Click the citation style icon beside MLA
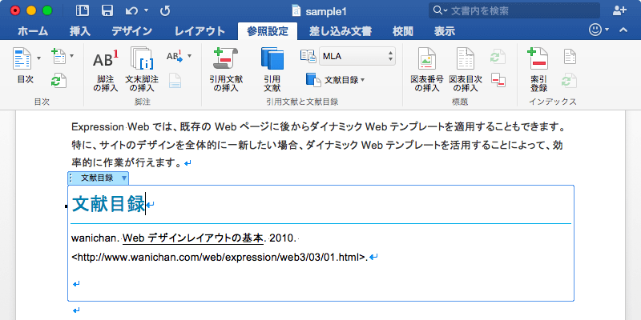The height and width of the screenshot is (320, 641). click(308, 56)
